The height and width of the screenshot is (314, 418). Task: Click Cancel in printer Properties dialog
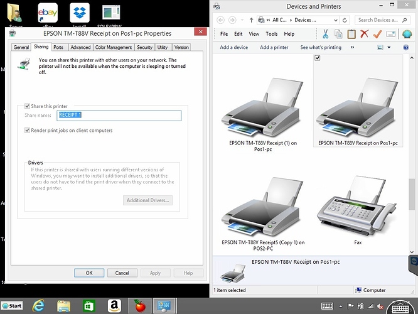coord(122,273)
